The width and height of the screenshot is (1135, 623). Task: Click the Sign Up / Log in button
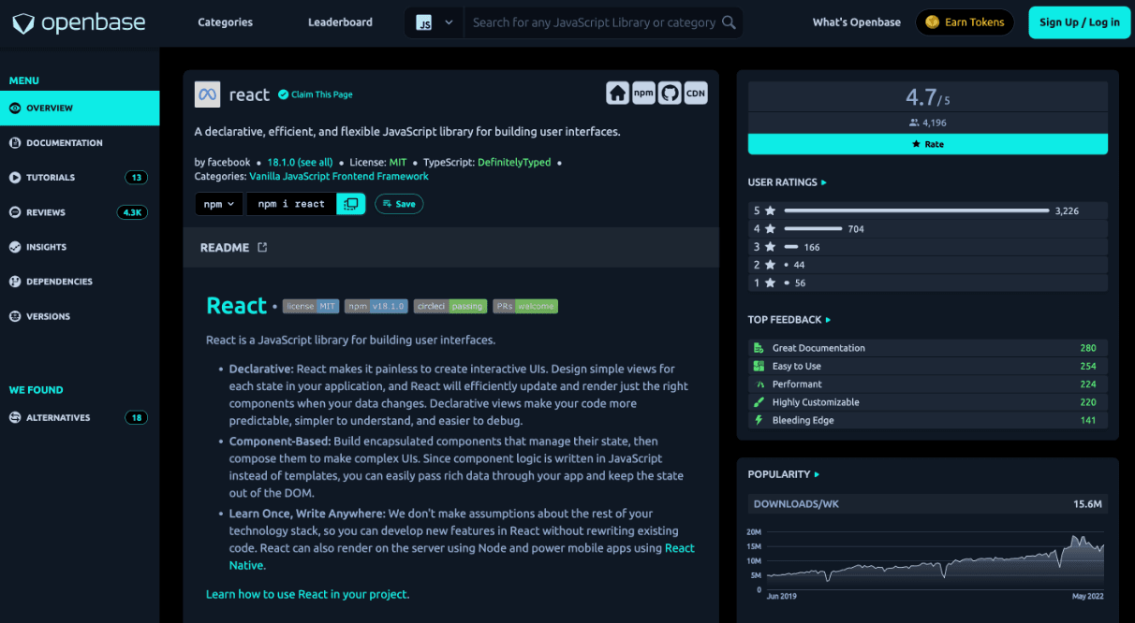(x=1080, y=22)
